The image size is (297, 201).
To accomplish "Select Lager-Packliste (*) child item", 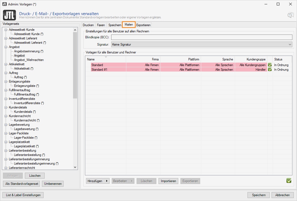I will [26, 138].
